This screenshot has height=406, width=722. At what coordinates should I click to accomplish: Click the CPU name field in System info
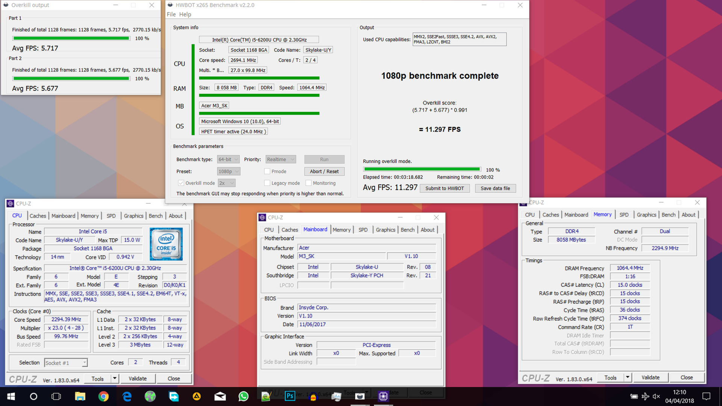pyautogui.click(x=259, y=39)
